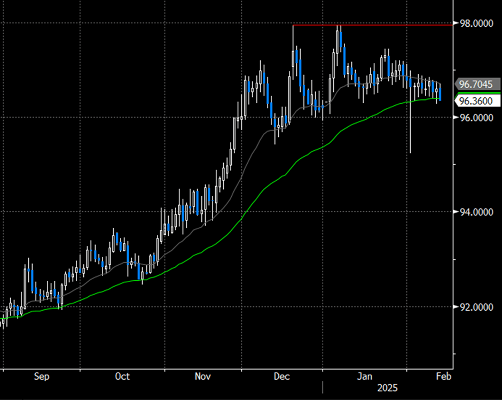The image size is (502, 400).
Task: Click the 92.0000 price axis label
Action: click(476, 307)
